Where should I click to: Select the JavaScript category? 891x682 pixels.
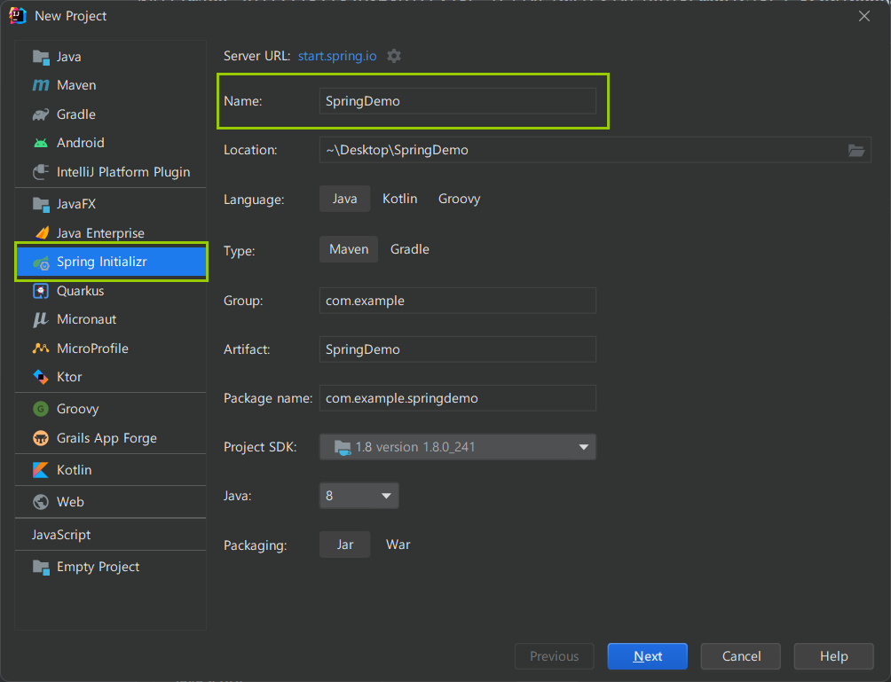[61, 535]
